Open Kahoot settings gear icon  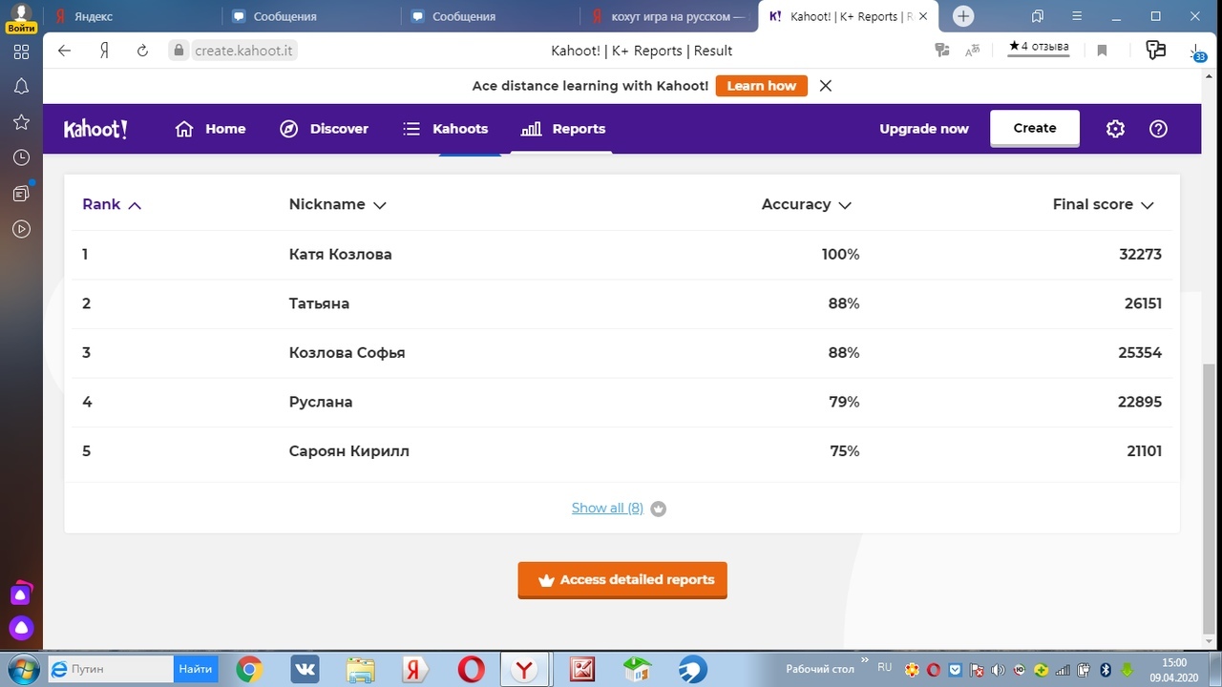[x=1115, y=129]
